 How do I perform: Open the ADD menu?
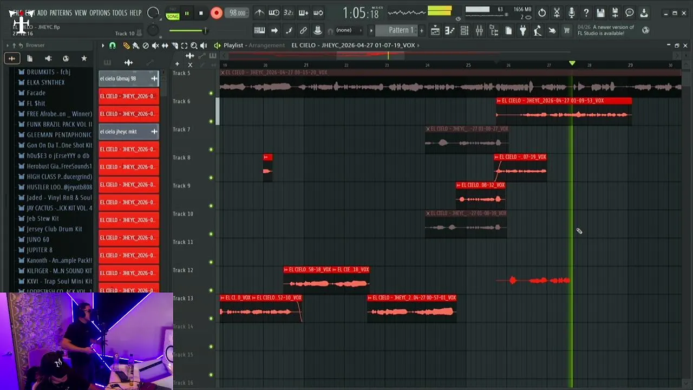pyautogui.click(x=42, y=13)
